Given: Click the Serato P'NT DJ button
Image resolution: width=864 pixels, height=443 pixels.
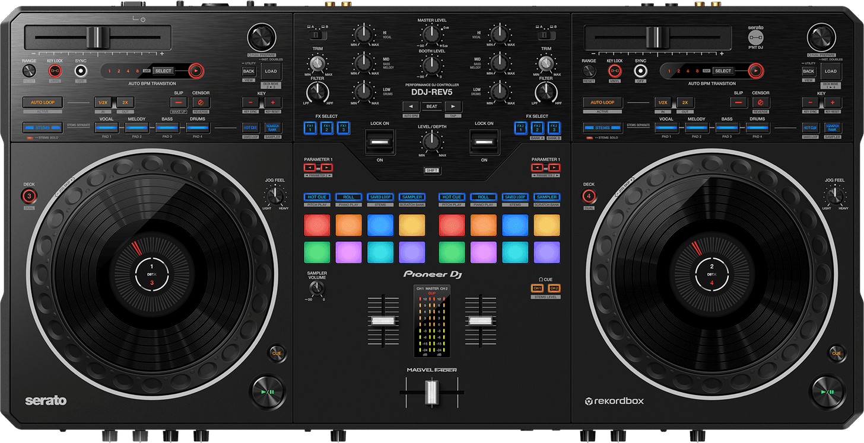Looking at the screenshot, I should click(x=755, y=38).
